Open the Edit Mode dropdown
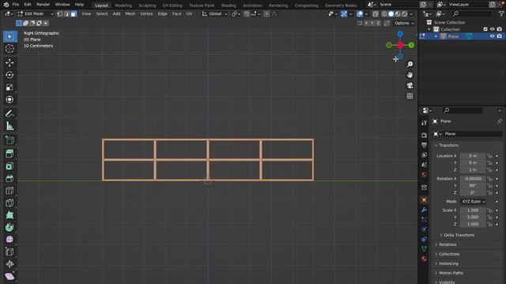This screenshot has width=506, height=284. click(x=36, y=14)
